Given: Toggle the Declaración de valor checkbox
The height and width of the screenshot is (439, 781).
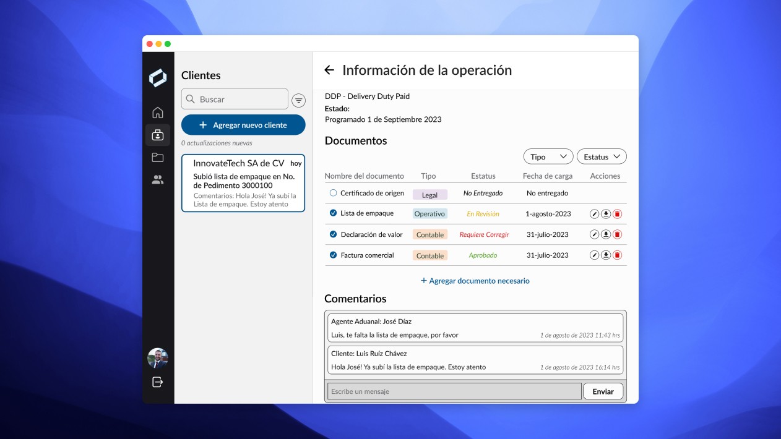Looking at the screenshot, I should coord(333,234).
